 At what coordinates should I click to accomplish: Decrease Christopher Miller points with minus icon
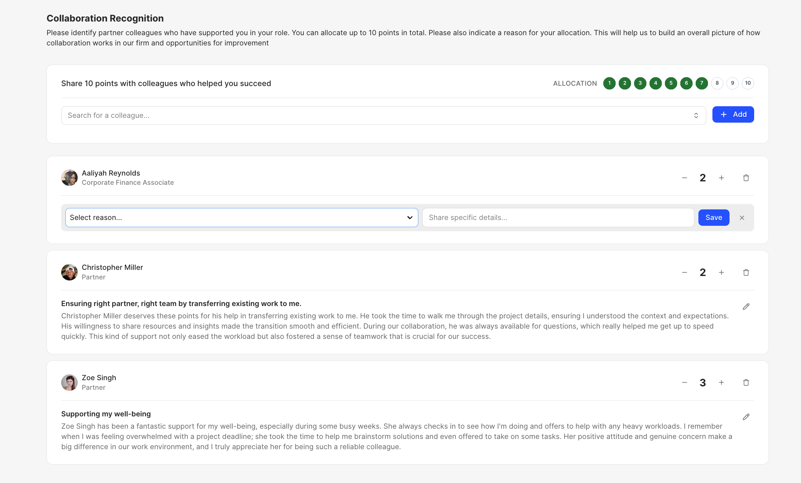point(684,273)
